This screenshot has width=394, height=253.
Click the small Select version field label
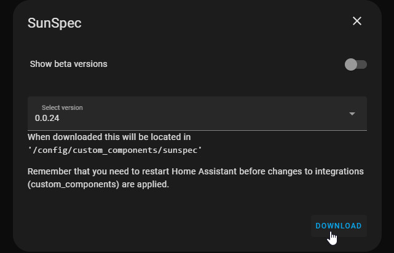click(62, 107)
